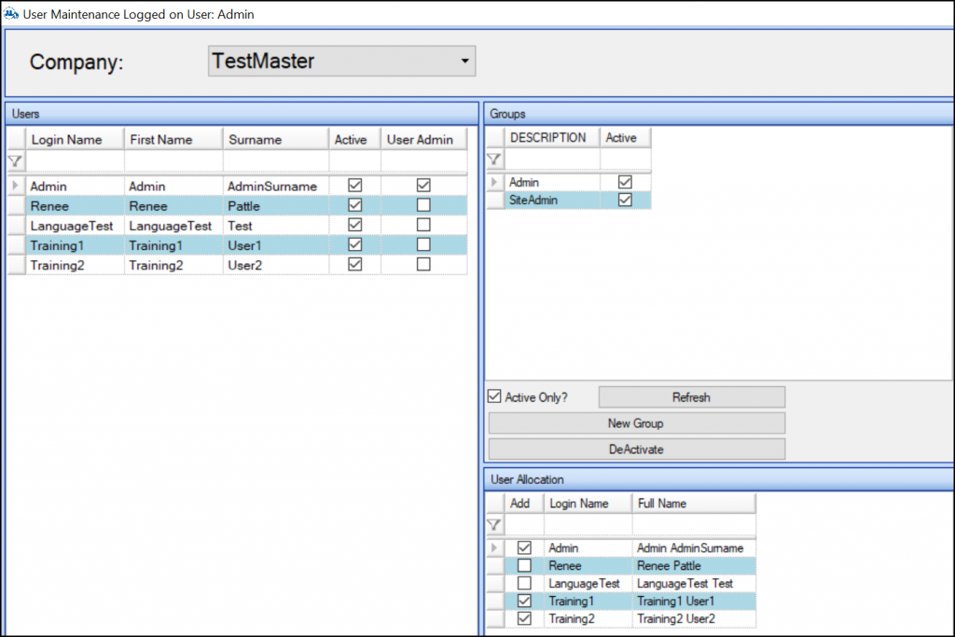Sort Users by Surname column header
This screenshot has width=955, height=637.
pos(276,139)
